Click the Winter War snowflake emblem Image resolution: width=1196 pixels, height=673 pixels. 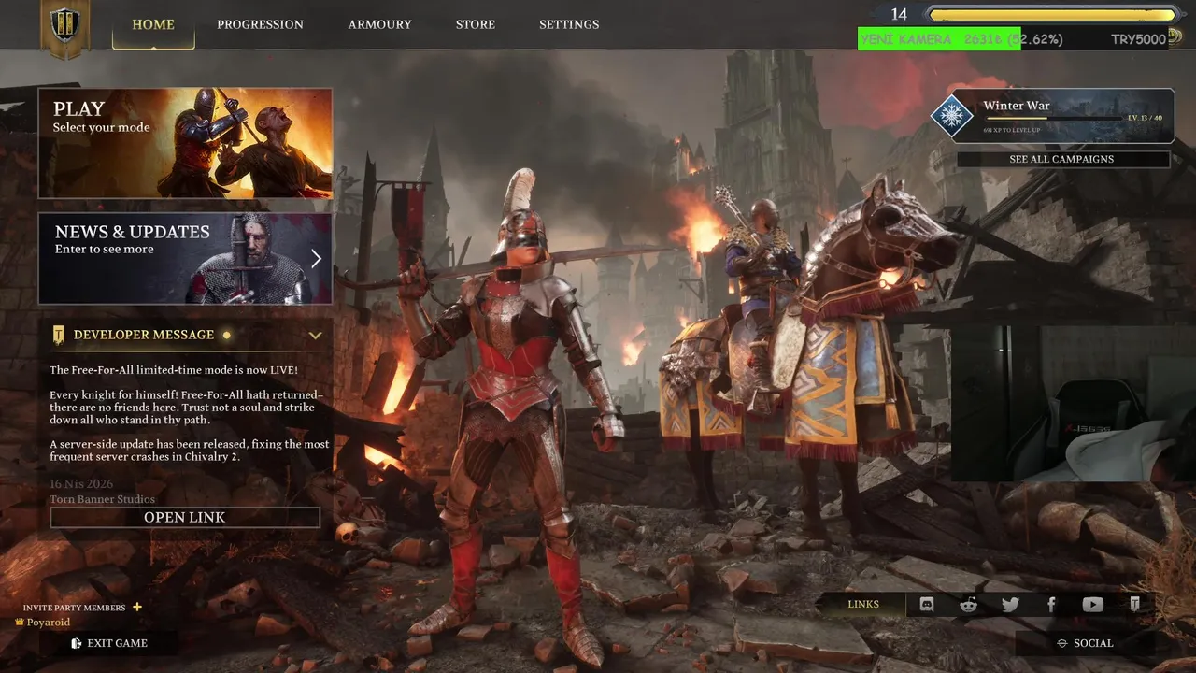tap(952, 117)
